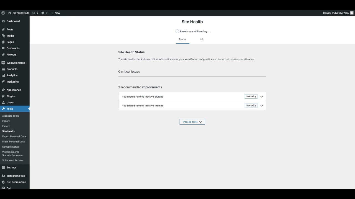Open Scheduled Actions
The image size is (355, 199).
click(x=13, y=160)
